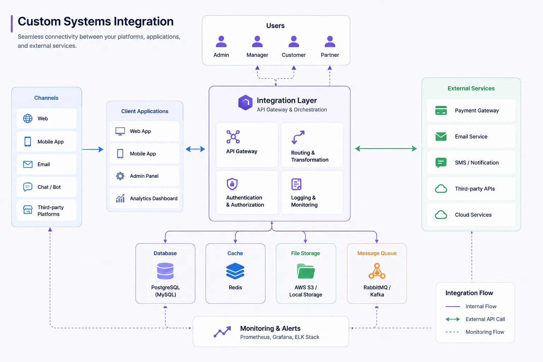Screen dimensions: 543x362
Task: Click the PostgreSQL database cylinder icon
Action: coord(165,271)
